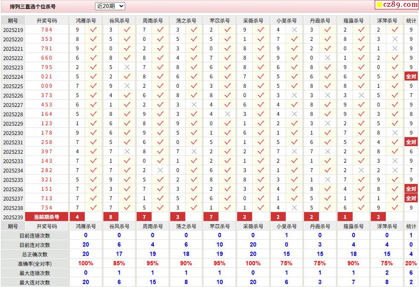The image size is (419, 287).
Task: Click winning number 754
Action: pos(46,208)
